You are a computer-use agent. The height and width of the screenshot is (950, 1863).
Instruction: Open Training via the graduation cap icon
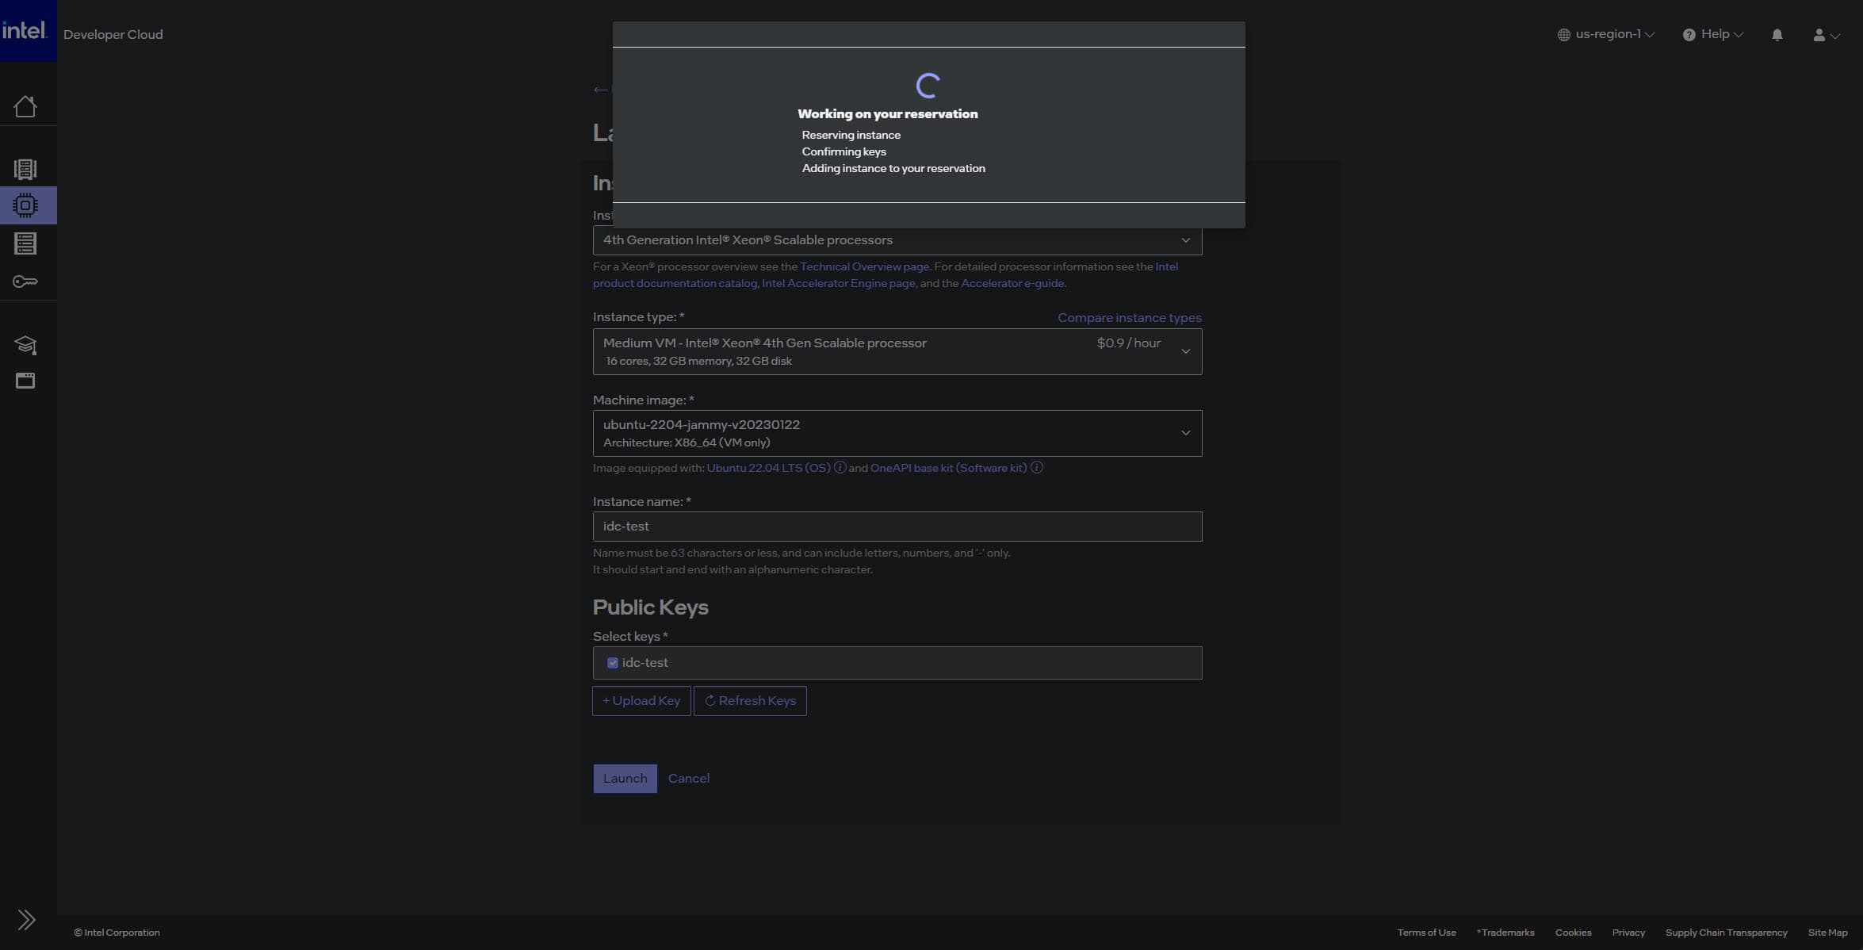tap(26, 345)
